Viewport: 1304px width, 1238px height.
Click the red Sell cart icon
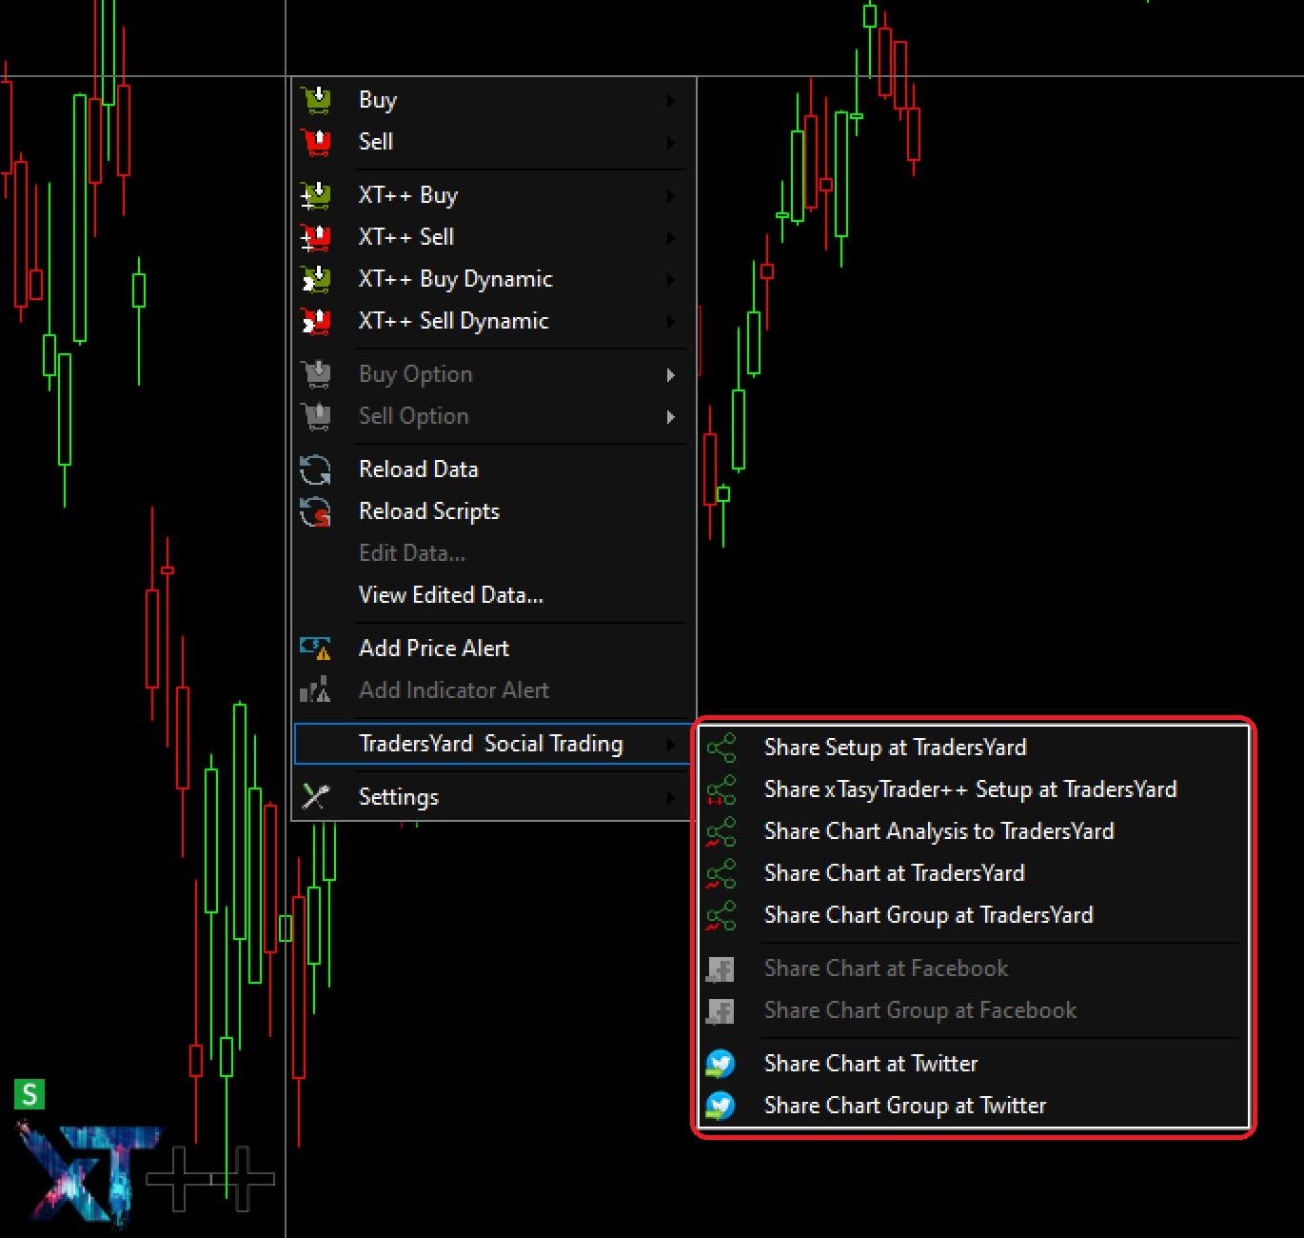click(316, 141)
